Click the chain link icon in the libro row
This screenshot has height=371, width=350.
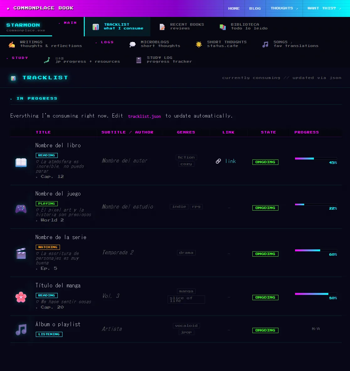[218, 161]
